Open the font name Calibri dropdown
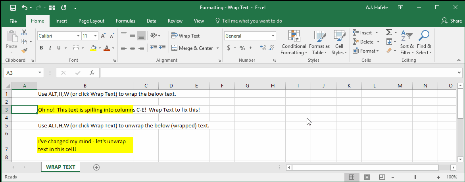Image resolution: width=465 pixels, height=182 pixels. point(78,36)
